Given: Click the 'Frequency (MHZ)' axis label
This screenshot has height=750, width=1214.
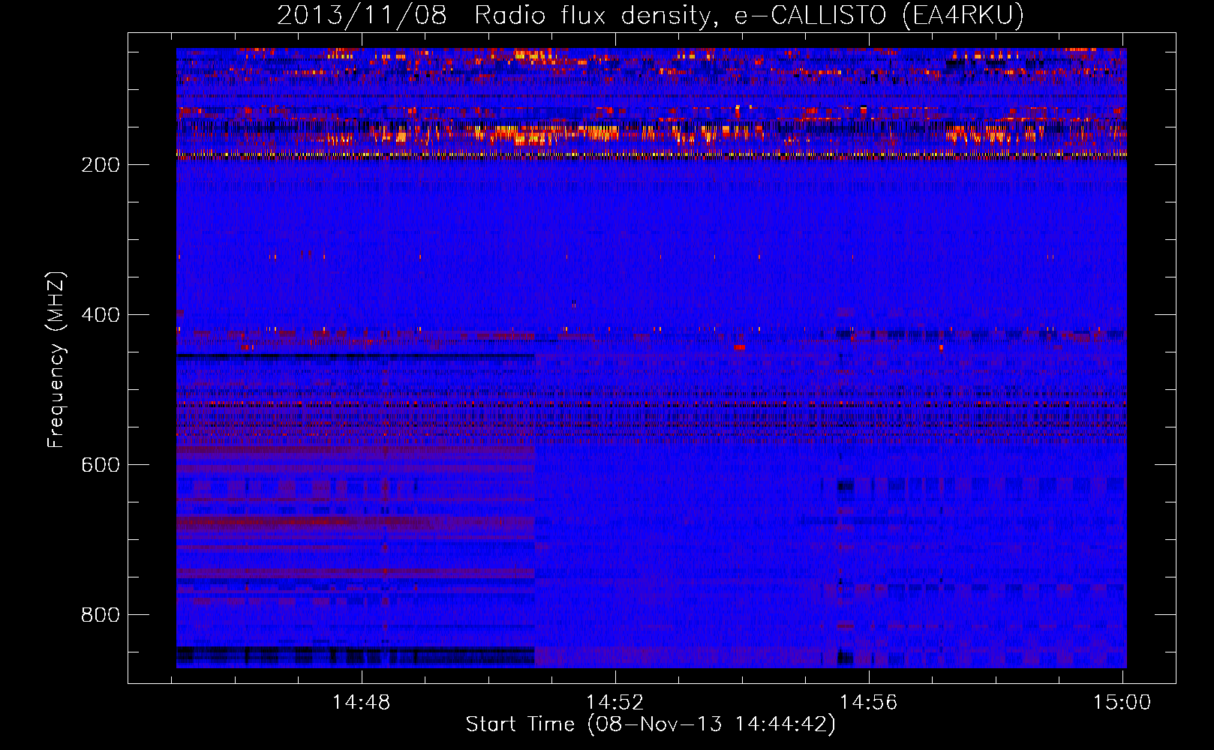Looking at the screenshot, I should [56, 360].
